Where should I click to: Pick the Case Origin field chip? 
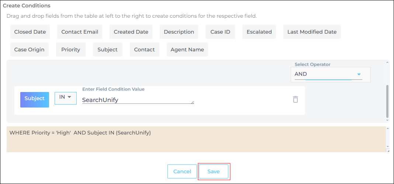click(29, 50)
